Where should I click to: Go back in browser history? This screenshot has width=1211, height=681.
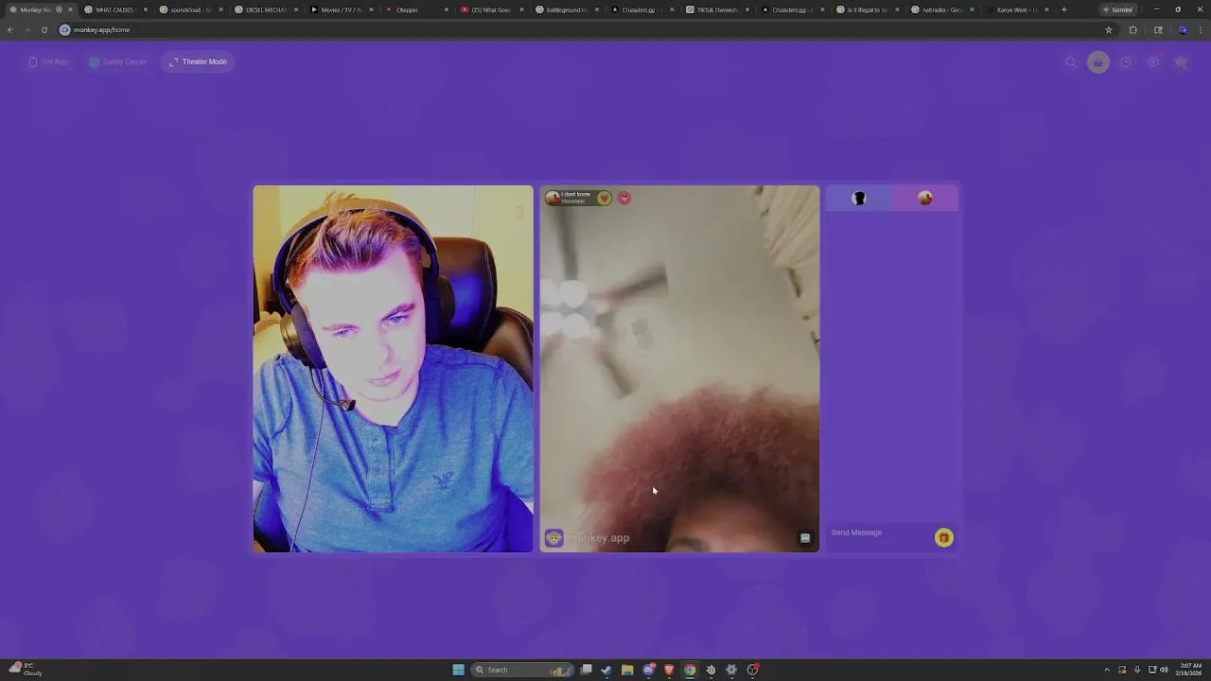pos(10,29)
